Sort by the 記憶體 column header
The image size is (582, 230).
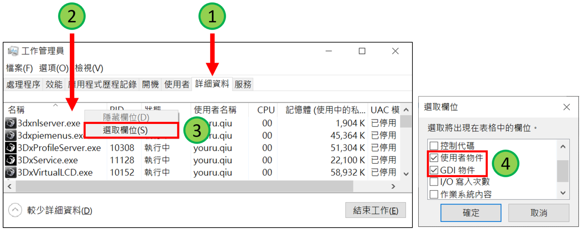coord(323,110)
